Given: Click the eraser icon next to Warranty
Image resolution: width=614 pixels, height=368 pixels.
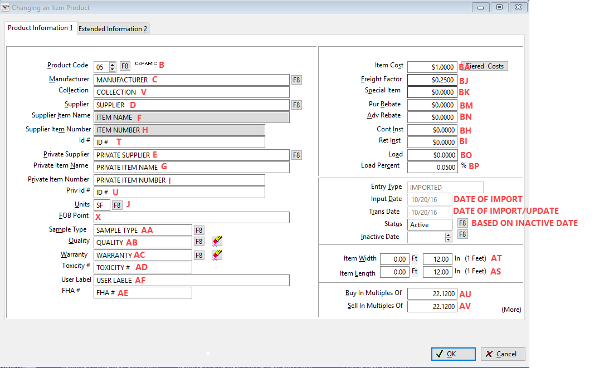Looking at the screenshot, I should 217,255.
